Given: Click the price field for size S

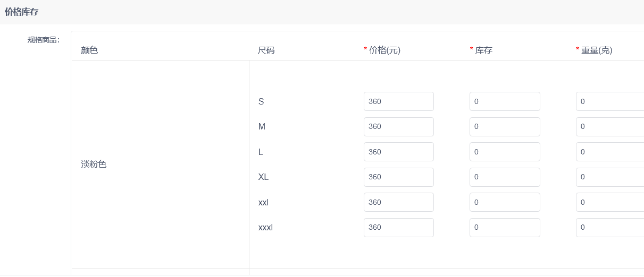Looking at the screenshot, I should pos(398,101).
